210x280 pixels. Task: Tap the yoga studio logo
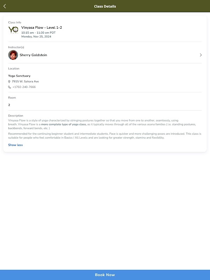click(x=13, y=30)
